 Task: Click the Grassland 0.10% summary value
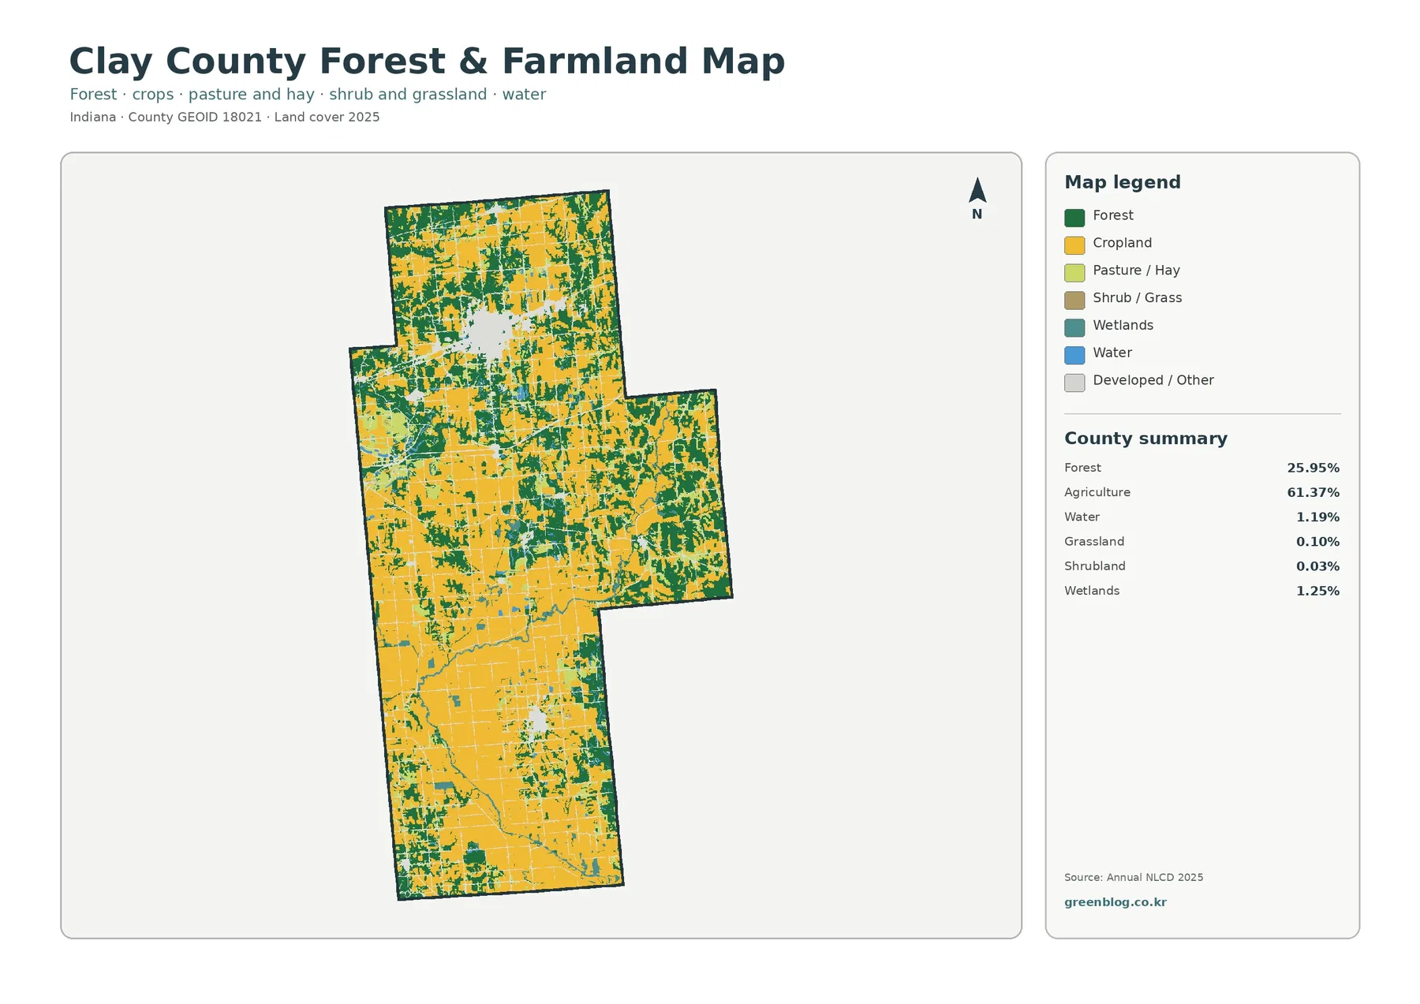point(1317,542)
